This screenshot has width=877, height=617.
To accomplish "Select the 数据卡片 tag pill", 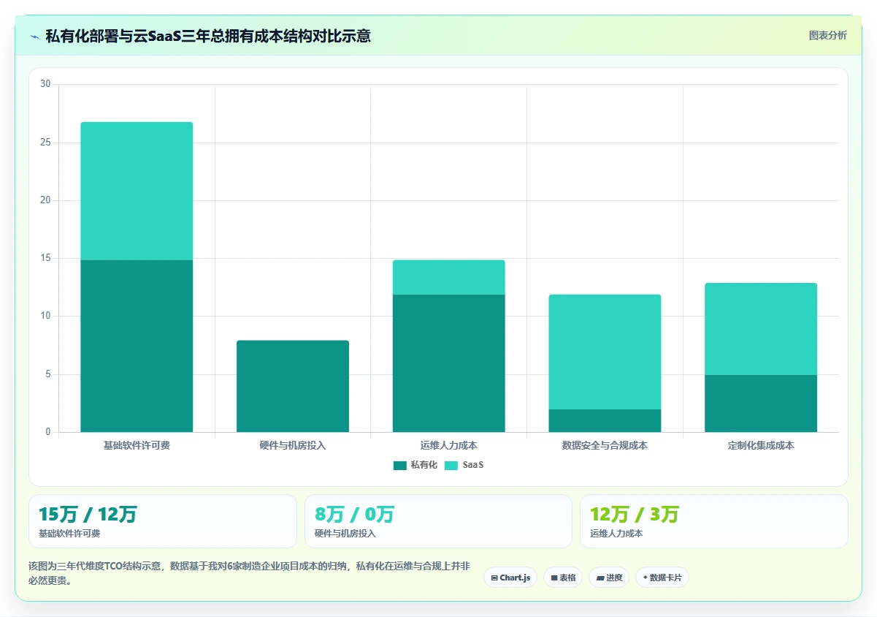I will tap(662, 578).
